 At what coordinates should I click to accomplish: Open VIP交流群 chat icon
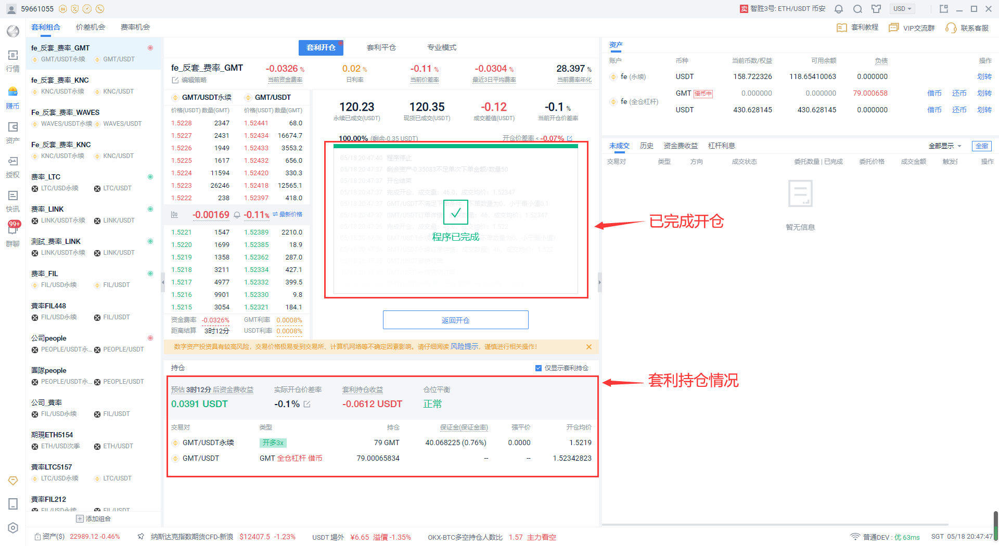(x=894, y=28)
